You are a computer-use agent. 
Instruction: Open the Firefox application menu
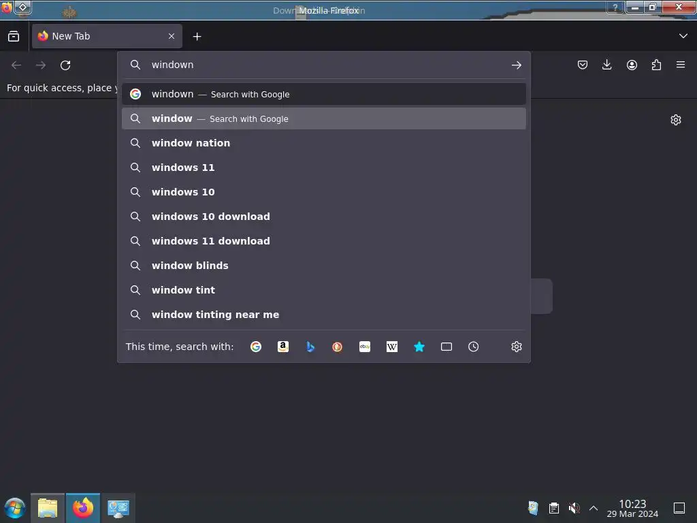[681, 65]
